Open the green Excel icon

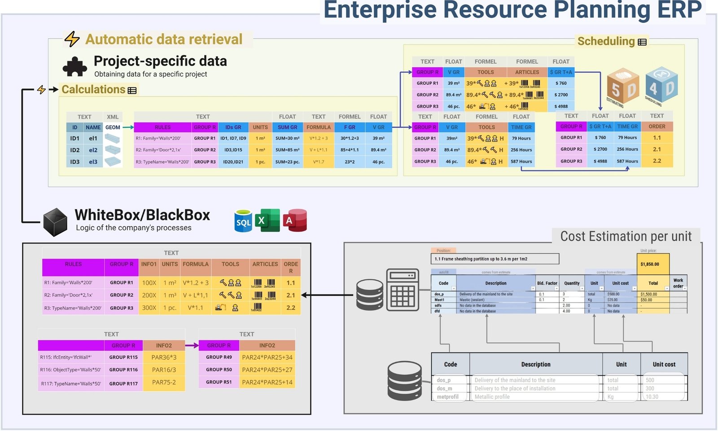click(267, 220)
